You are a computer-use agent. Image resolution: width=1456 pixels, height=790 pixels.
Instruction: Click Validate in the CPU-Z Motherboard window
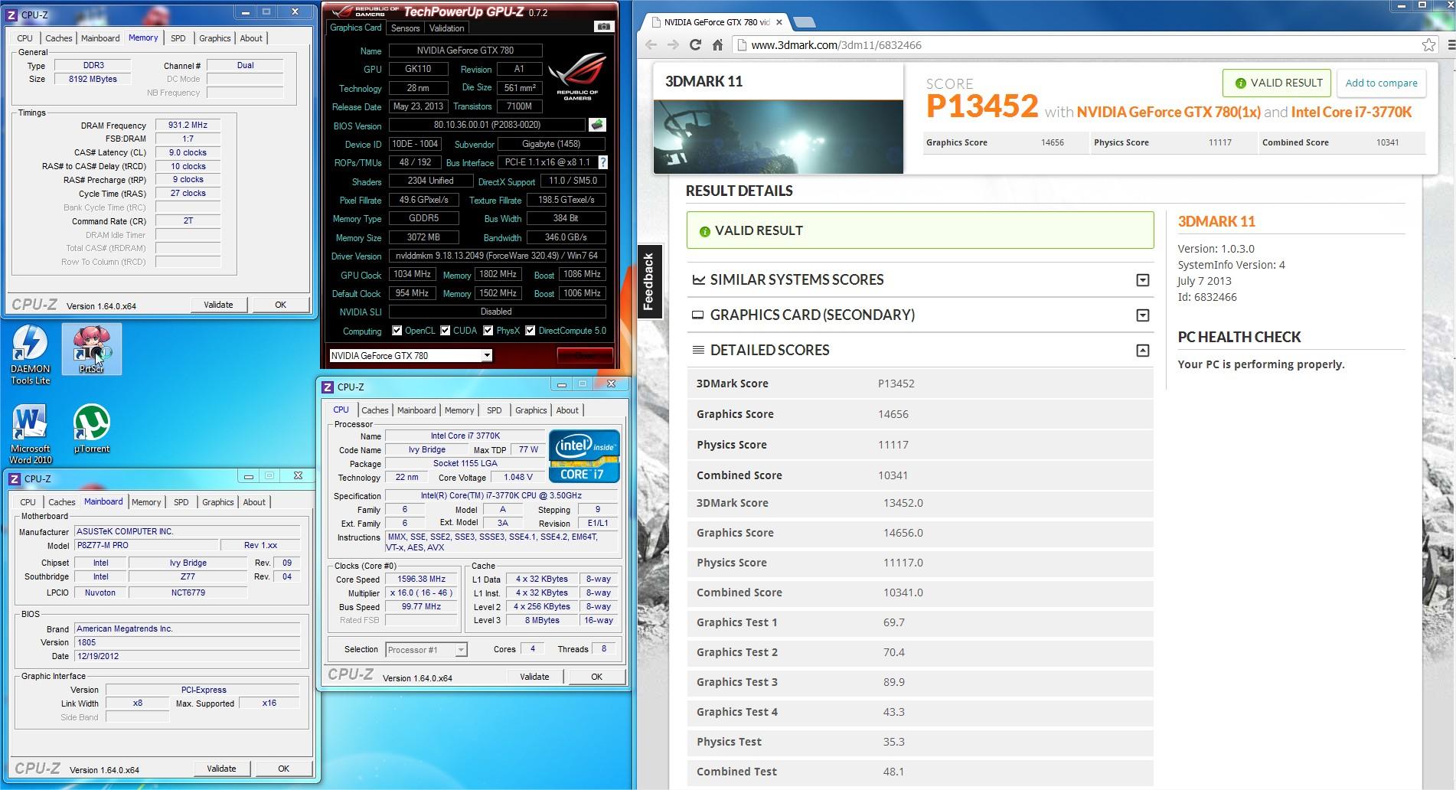coord(221,769)
